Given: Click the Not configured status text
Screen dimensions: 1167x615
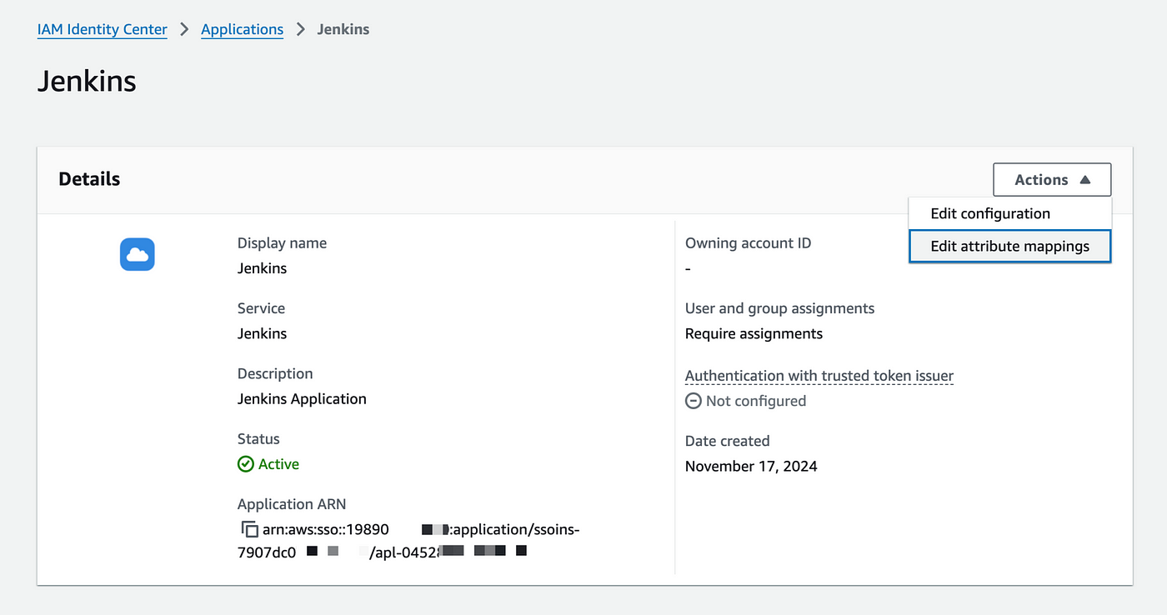Looking at the screenshot, I should (756, 401).
